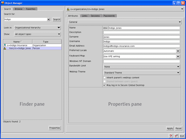Screen dimensions: 186x139
Task: Maximize the Object Manager window
Action: [179, 3]
